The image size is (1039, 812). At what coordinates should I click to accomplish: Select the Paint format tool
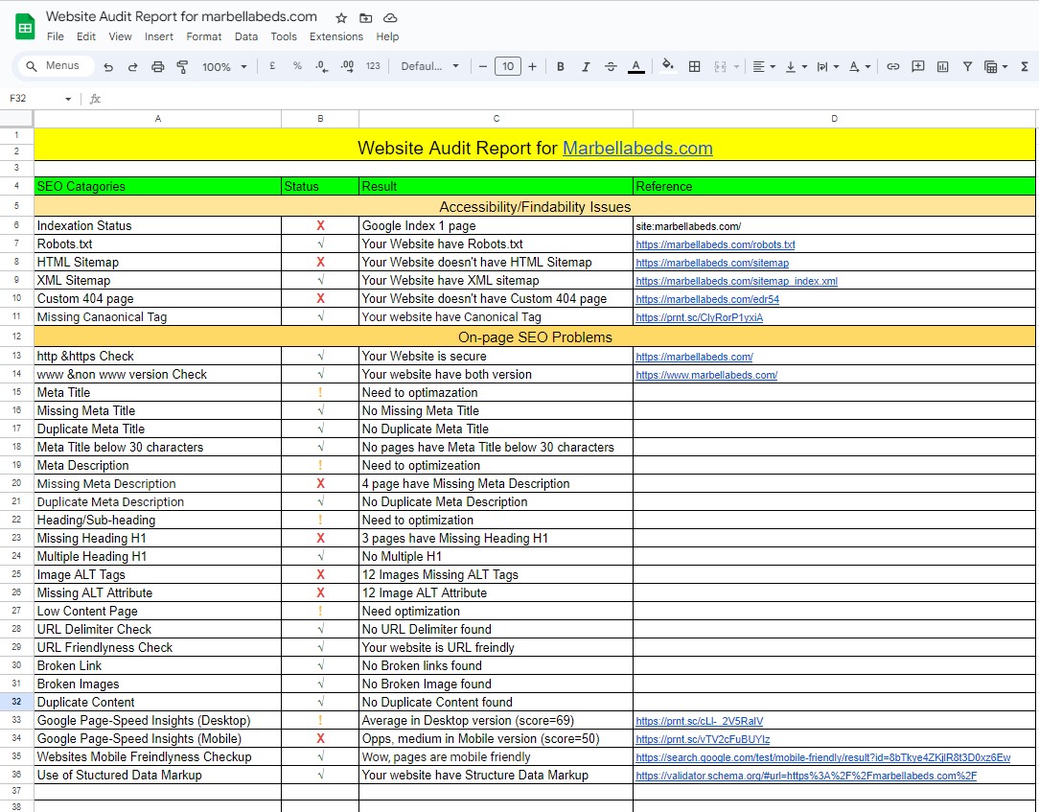point(183,67)
